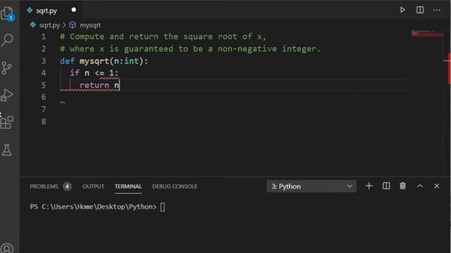Click unsaved dot on sqrt.py tab
Viewport: 451px width, 253px height.
pos(73,10)
